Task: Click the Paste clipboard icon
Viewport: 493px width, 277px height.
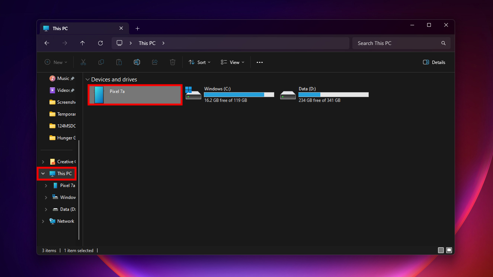Action: click(x=119, y=62)
